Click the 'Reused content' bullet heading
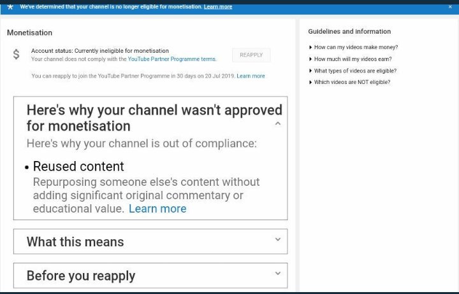Image resolution: width=459 pixels, height=294 pixels. [78, 166]
